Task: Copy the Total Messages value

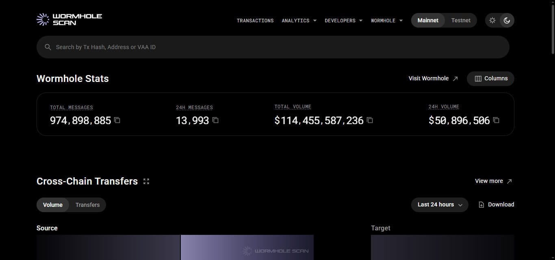Action: (x=117, y=120)
